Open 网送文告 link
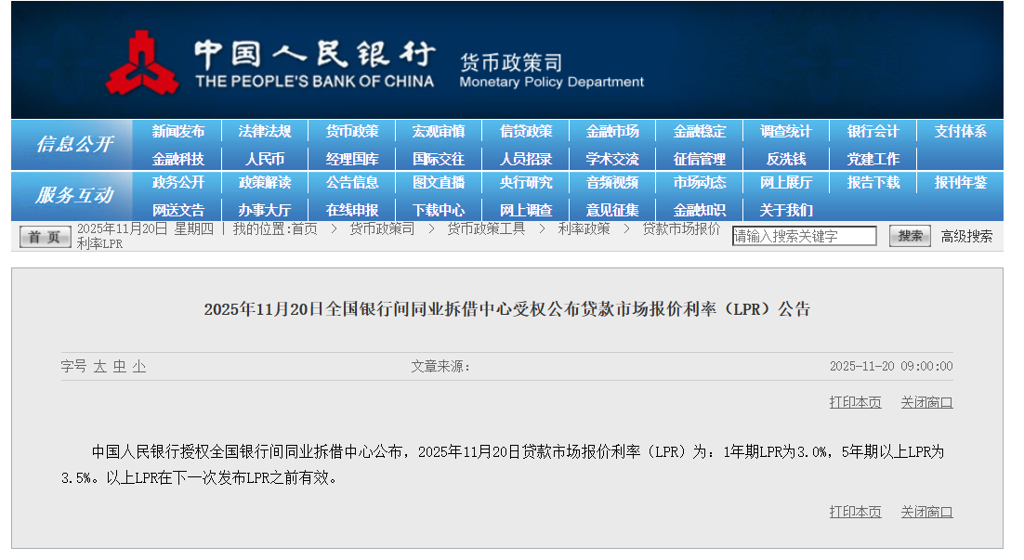This screenshot has height=560, width=1024. 178,210
